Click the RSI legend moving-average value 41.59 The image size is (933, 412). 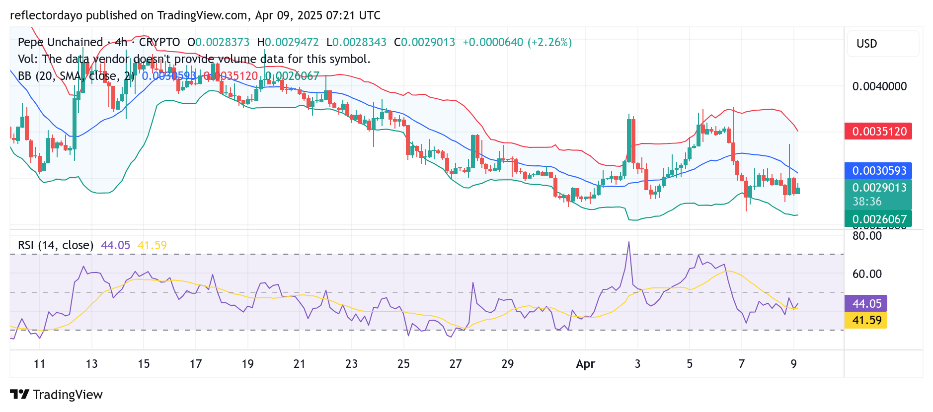tap(152, 245)
